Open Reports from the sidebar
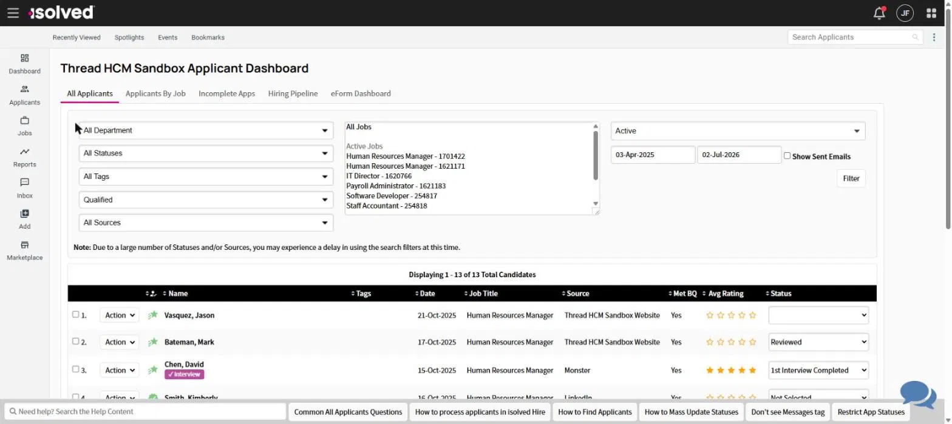952x424 pixels. click(25, 158)
